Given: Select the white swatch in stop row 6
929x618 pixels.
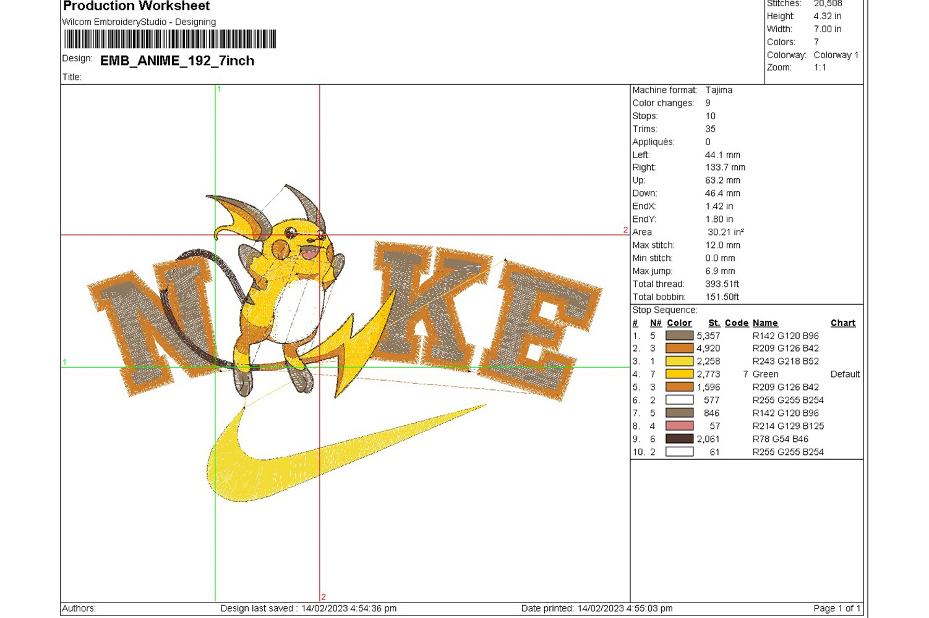Looking at the screenshot, I should (x=679, y=400).
